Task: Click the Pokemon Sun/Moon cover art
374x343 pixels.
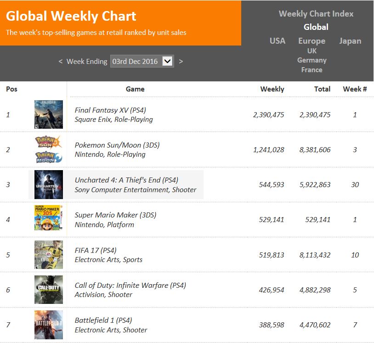Action: [49, 149]
